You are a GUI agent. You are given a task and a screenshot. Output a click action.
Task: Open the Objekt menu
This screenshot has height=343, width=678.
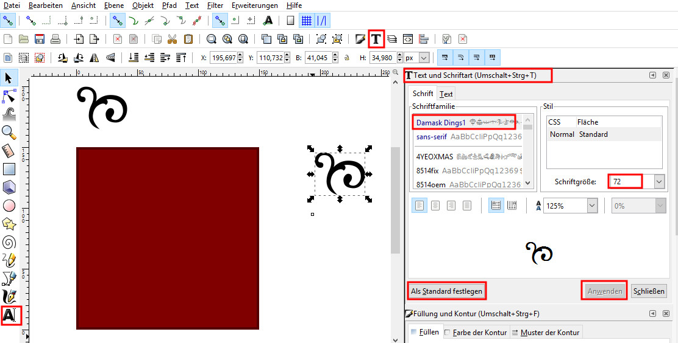(143, 5)
